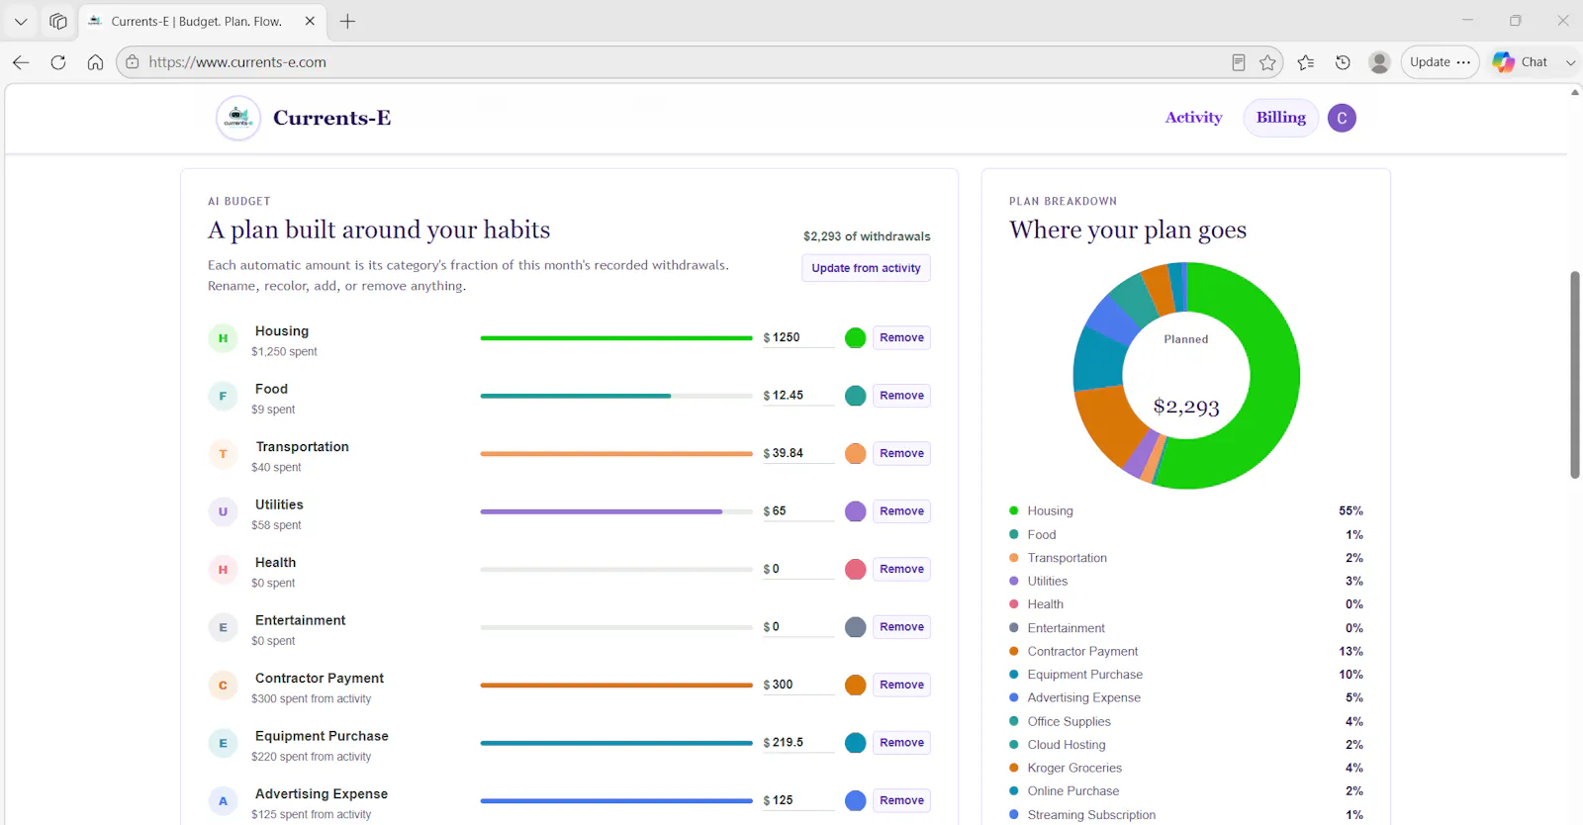
Task: Switch to the Billing tab
Action: coord(1280,117)
